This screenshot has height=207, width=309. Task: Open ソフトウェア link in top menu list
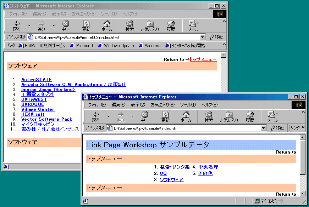click(172, 180)
